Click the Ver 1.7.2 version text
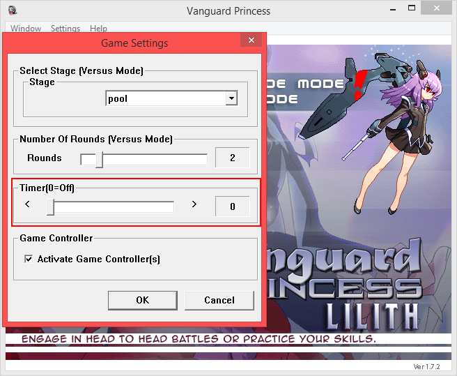457x376 pixels. point(426,366)
